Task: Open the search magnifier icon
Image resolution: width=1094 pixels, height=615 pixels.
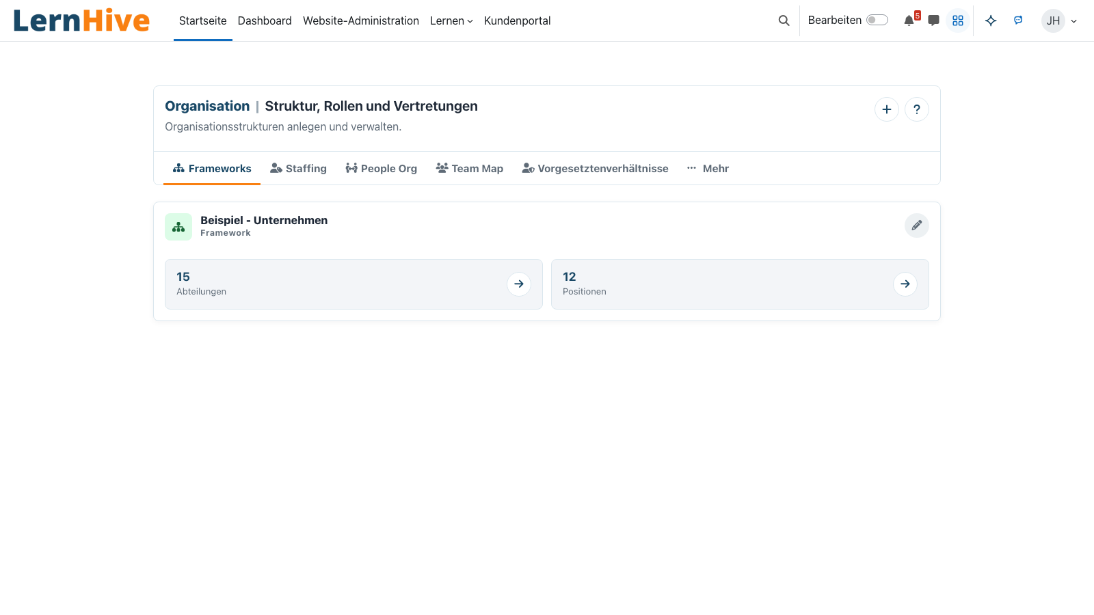Action: [x=784, y=20]
